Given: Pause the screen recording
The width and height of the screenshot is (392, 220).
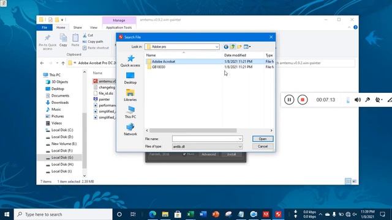Looking at the screenshot, I should coord(289,100).
